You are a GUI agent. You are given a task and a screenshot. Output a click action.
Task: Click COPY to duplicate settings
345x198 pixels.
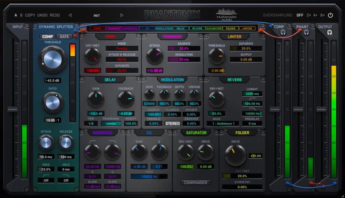point(30,15)
